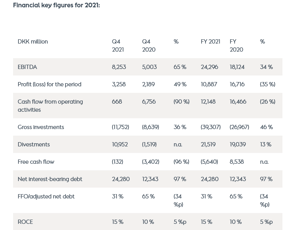
Task: Click the 'Financial key figures for 2021' heading
Action: (x=57, y=5)
